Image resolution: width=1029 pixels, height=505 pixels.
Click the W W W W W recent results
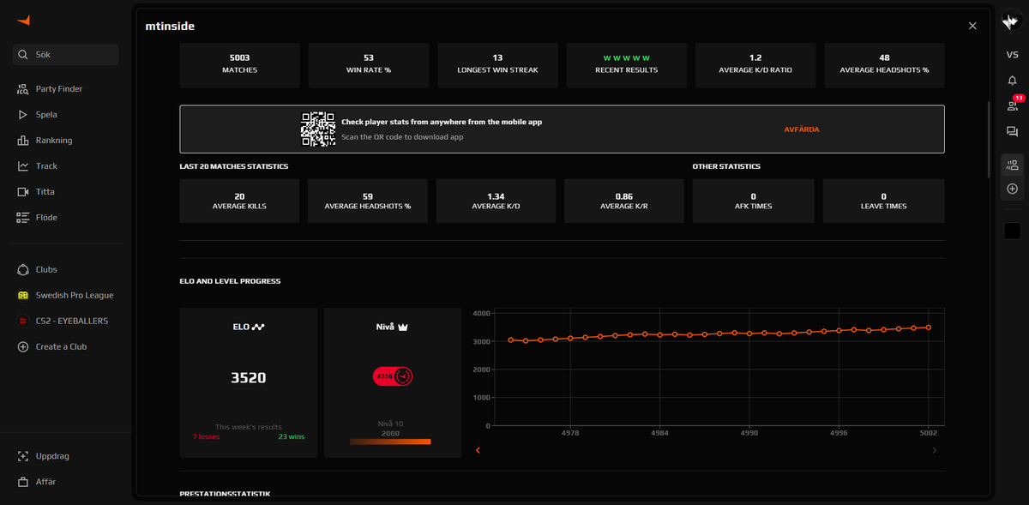pos(627,58)
